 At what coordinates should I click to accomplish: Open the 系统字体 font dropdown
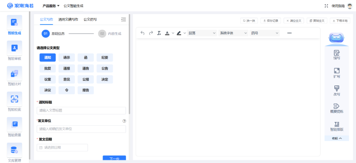tap(233, 33)
